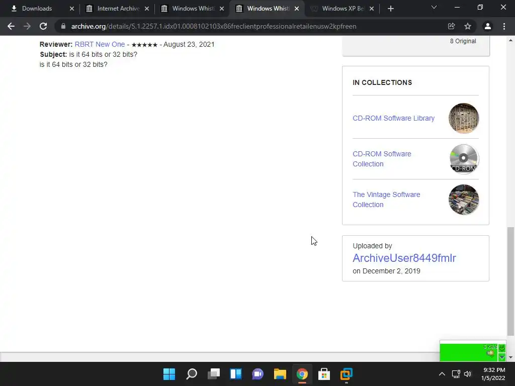Switch to the Downloads tab
Image resolution: width=515 pixels, height=386 pixels.
pos(37,9)
